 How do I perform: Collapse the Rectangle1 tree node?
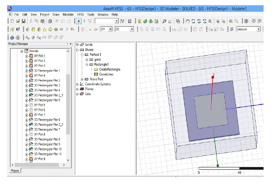(x=87, y=64)
